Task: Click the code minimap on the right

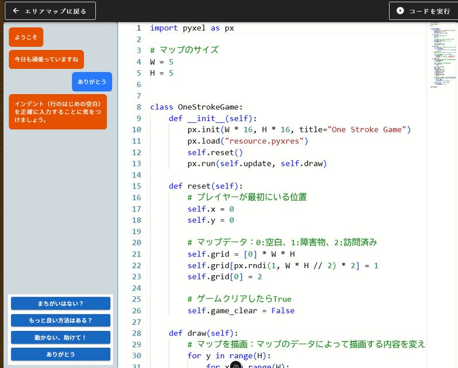Action: pyautogui.click(x=441, y=56)
